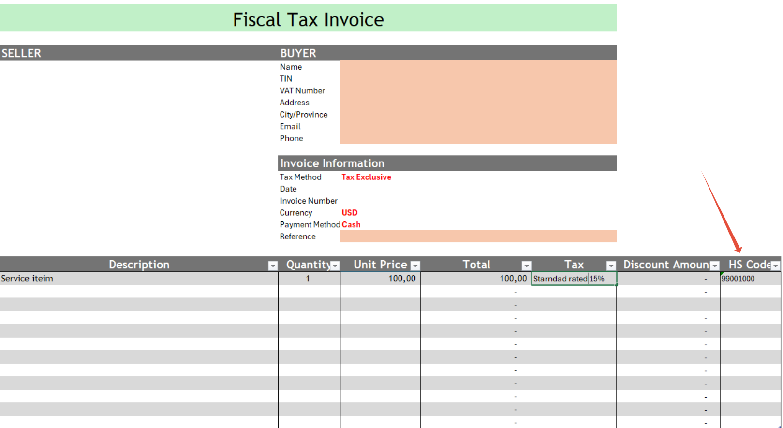Click the 'Unit Price' column header text
783x428 pixels.
(x=381, y=265)
